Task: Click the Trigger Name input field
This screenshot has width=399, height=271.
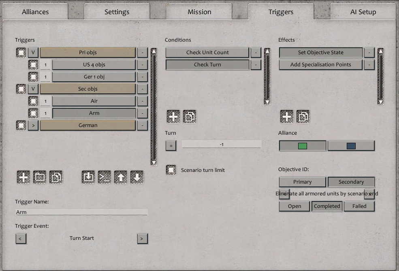Action: tap(82, 212)
